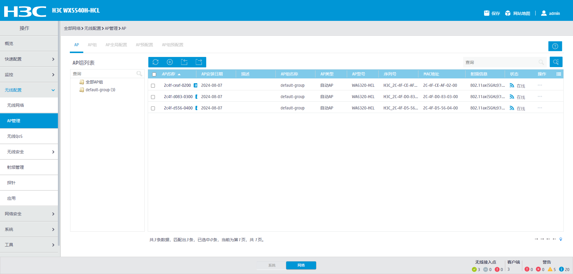The width and height of the screenshot is (573, 274).
Task: Select default-group (3) in AP group tree
Action: click(100, 90)
